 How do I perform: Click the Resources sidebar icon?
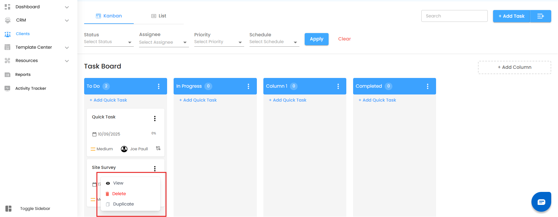point(8,61)
